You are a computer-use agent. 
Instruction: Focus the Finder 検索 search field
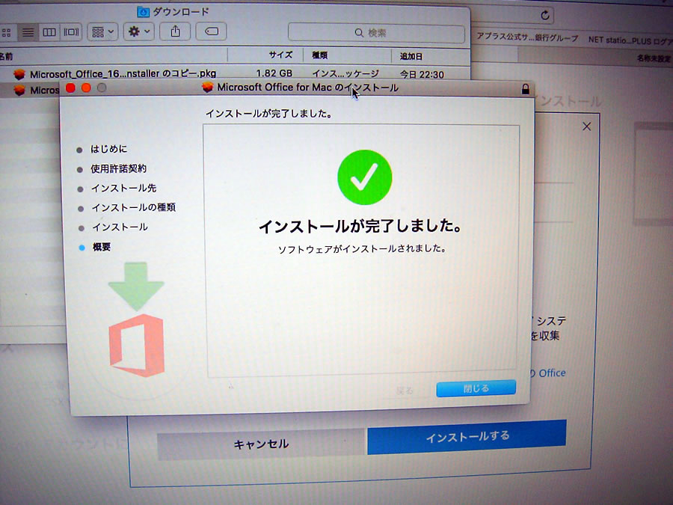point(376,33)
